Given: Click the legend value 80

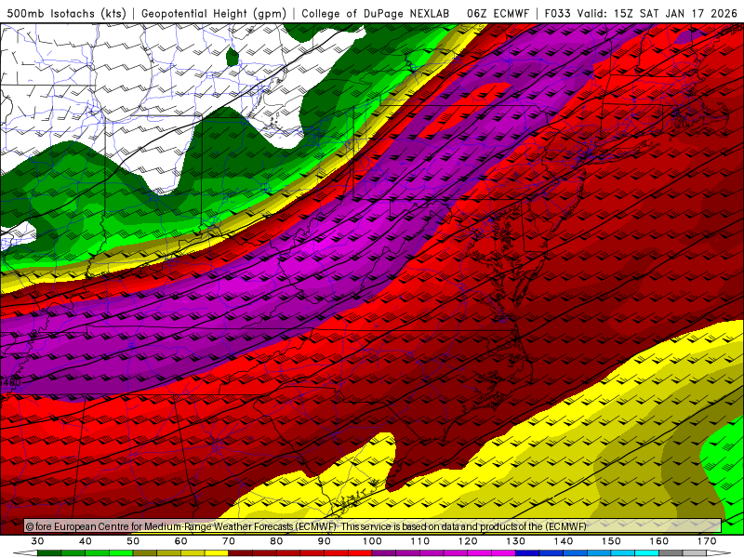Looking at the screenshot, I should (276, 541).
